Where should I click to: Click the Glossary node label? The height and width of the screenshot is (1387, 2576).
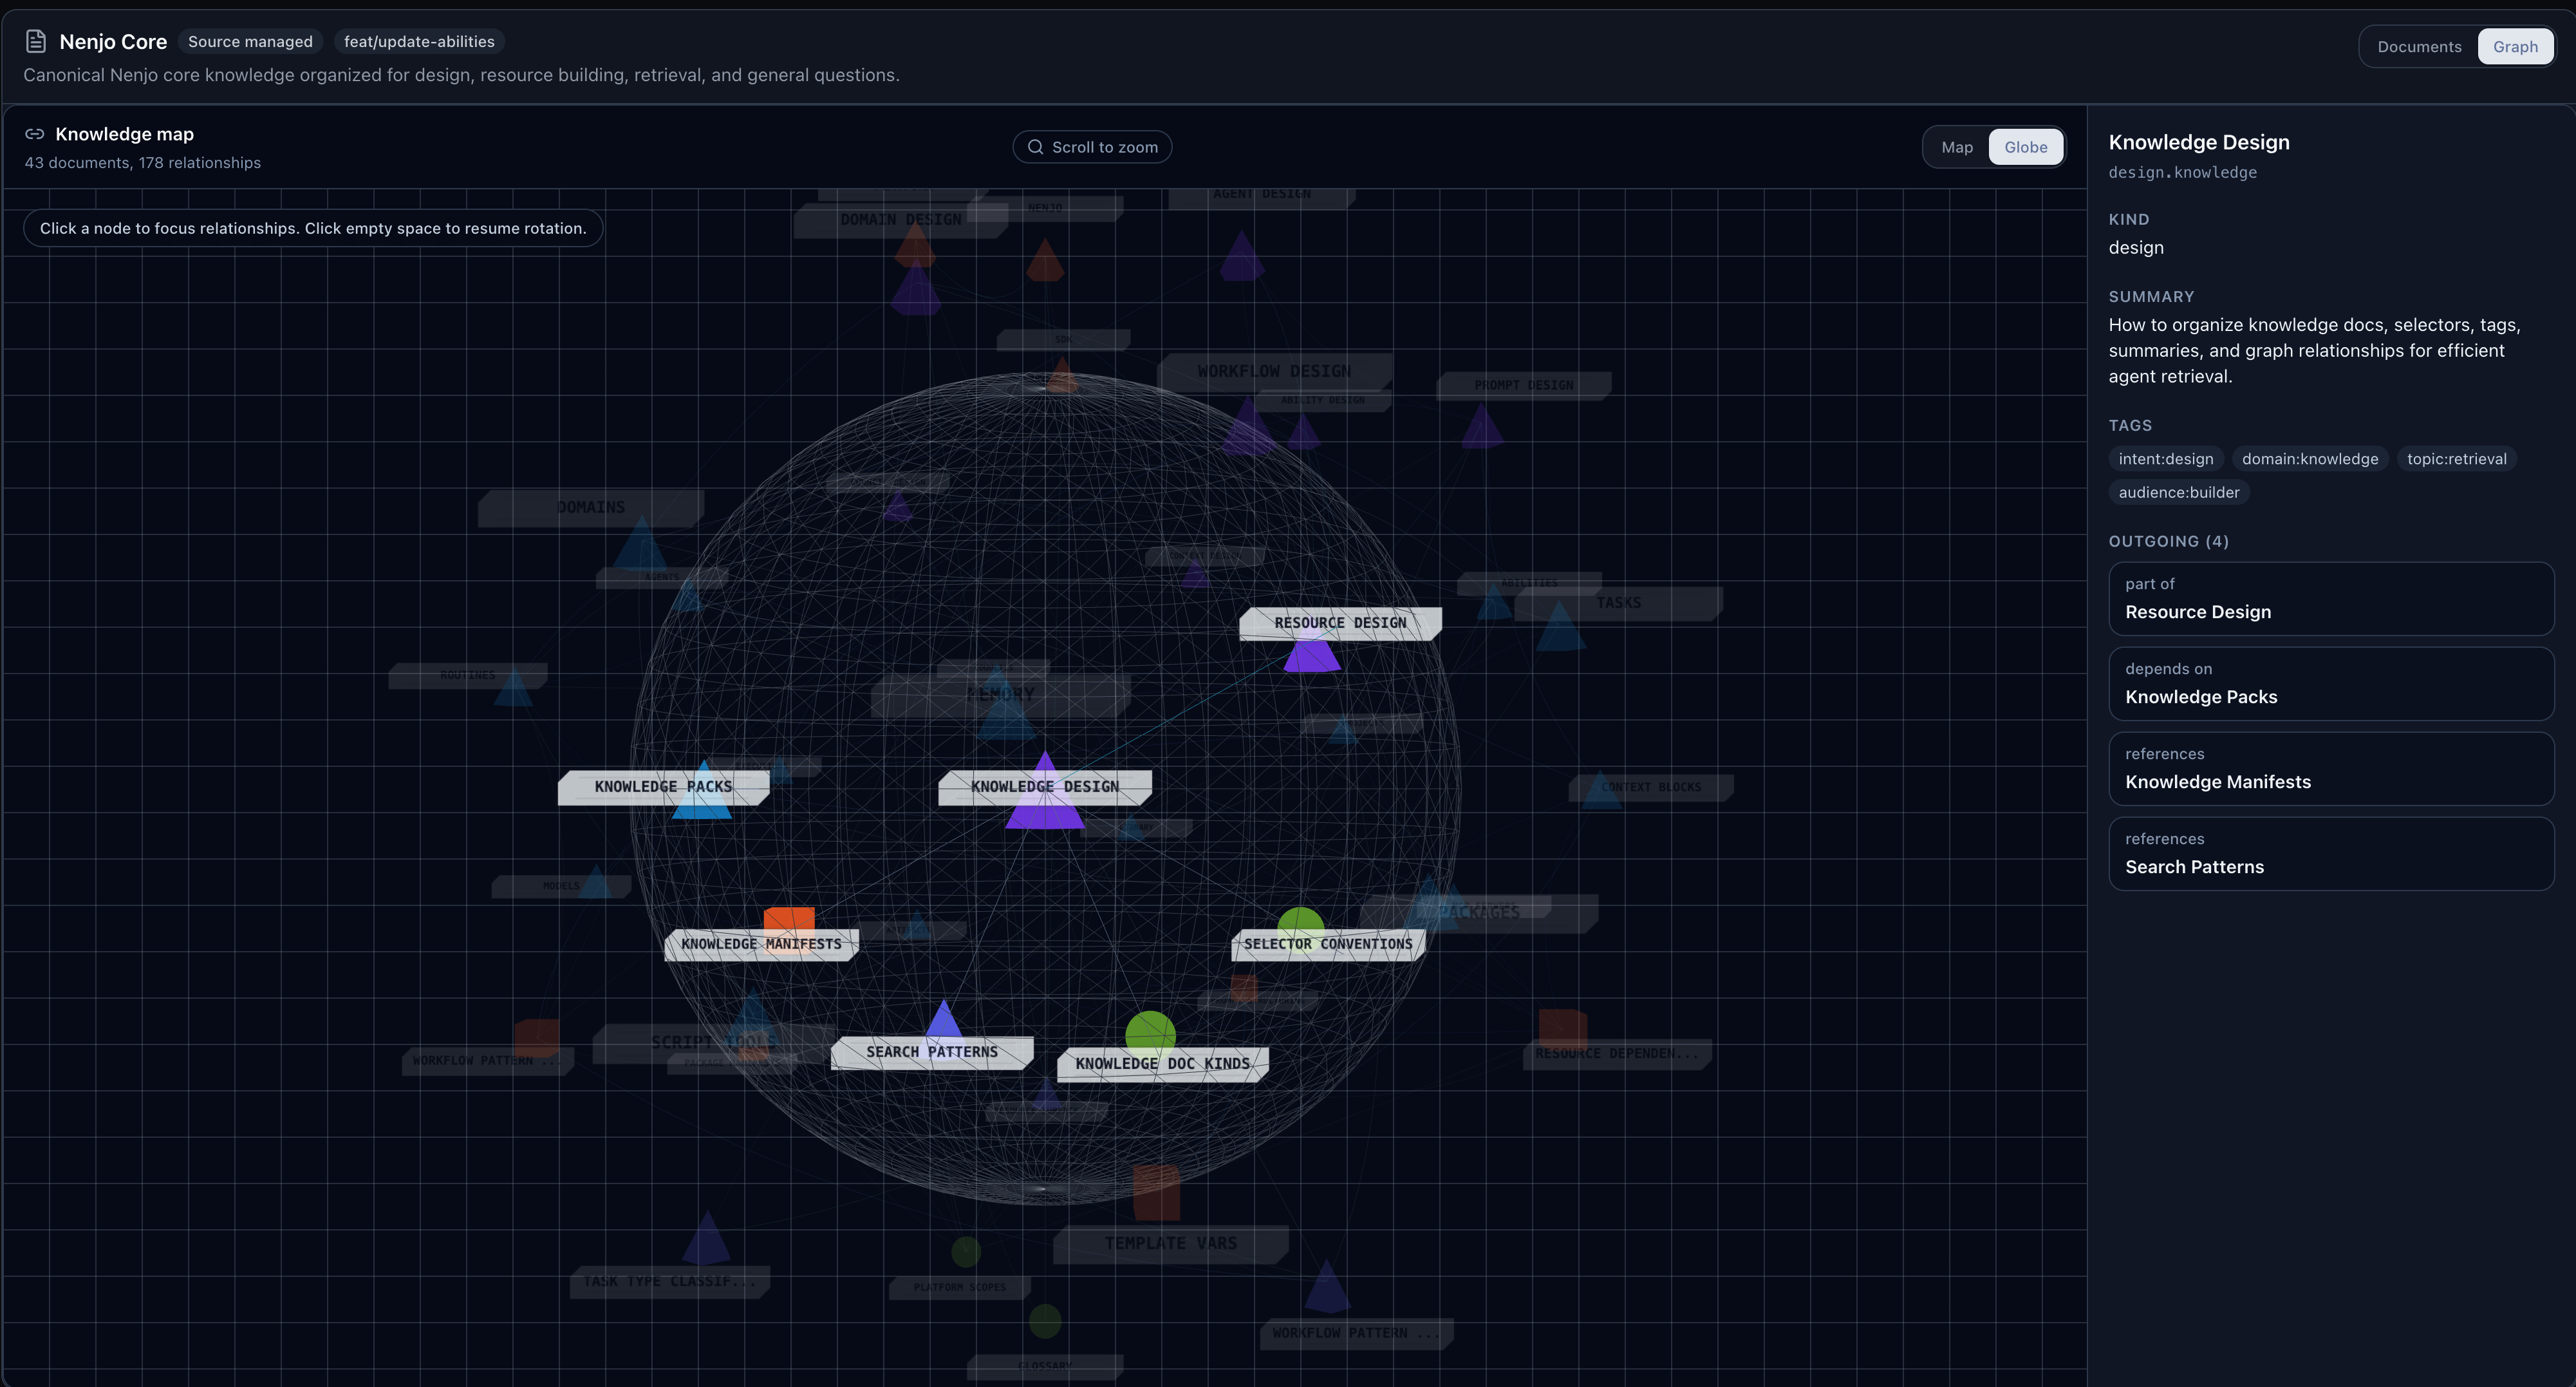(x=1044, y=1366)
